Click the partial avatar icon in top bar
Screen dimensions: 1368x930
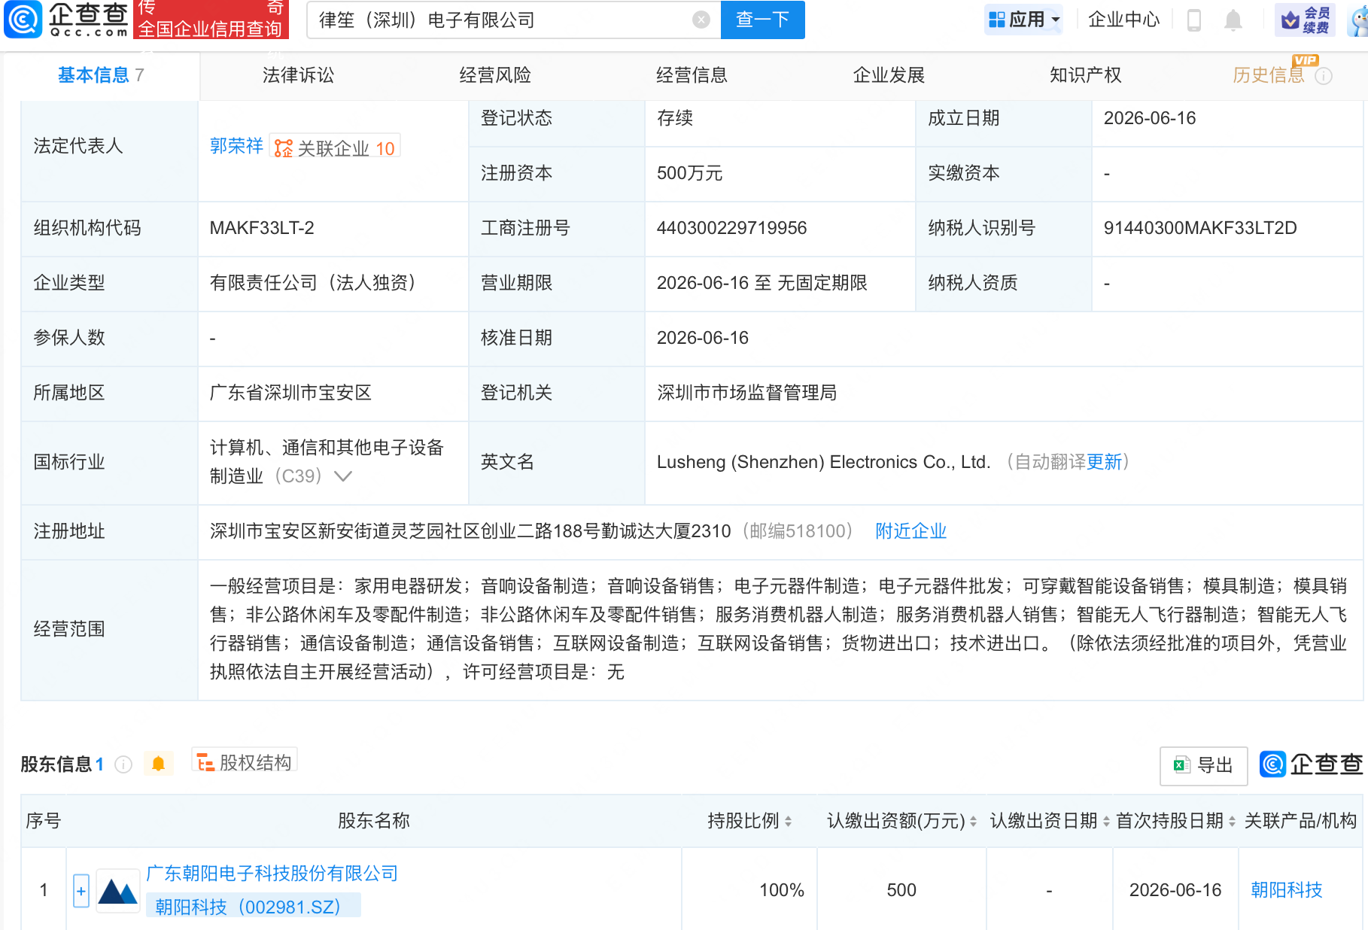1360,20
